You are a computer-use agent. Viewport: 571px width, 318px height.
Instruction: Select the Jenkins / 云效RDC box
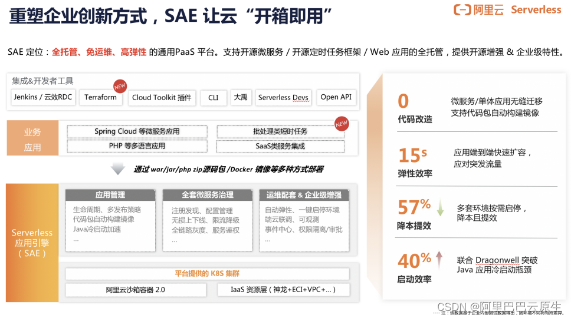click(43, 97)
